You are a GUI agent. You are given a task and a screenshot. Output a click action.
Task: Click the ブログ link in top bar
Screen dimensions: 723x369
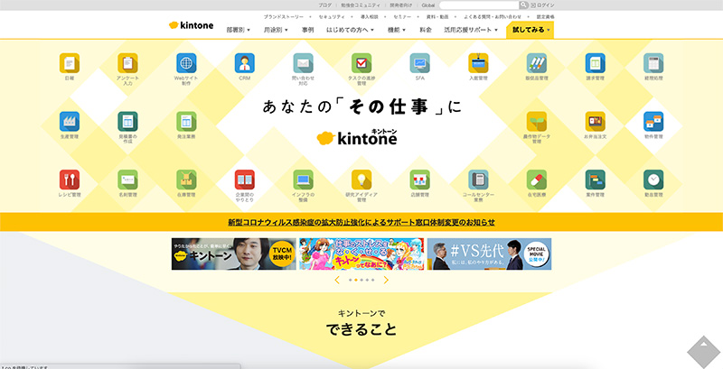[324, 5]
